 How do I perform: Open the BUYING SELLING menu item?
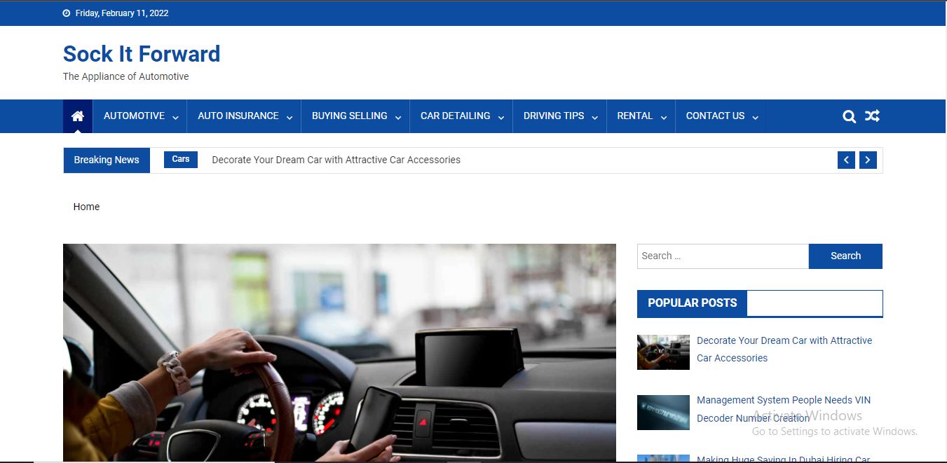[x=350, y=116]
